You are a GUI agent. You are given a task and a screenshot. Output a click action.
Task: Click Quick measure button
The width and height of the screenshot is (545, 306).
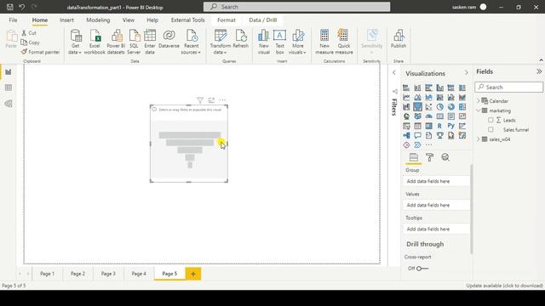click(x=344, y=42)
